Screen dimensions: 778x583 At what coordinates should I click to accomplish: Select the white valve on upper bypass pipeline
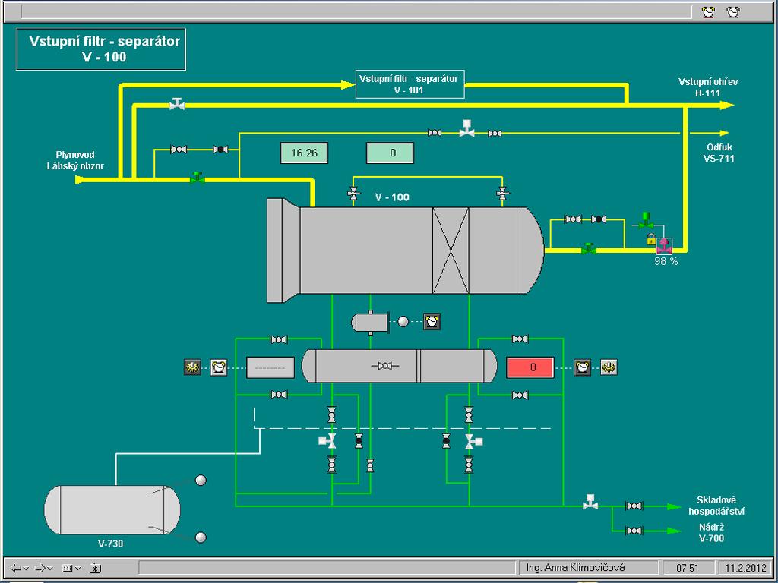(177, 103)
